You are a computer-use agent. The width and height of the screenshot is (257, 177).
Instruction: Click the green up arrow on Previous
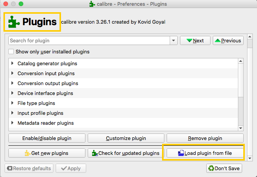[x=218, y=40]
